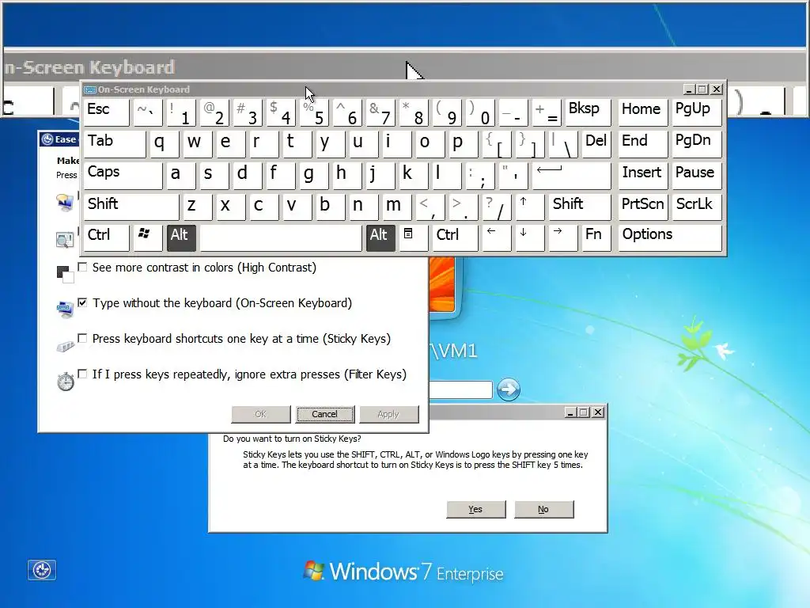The image size is (810, 608).
Task: Click the Narrator monitor icon
Action: (65, 203)
